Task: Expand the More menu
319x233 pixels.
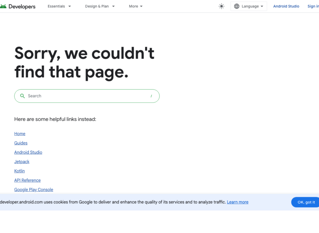Action: [136, 6]
